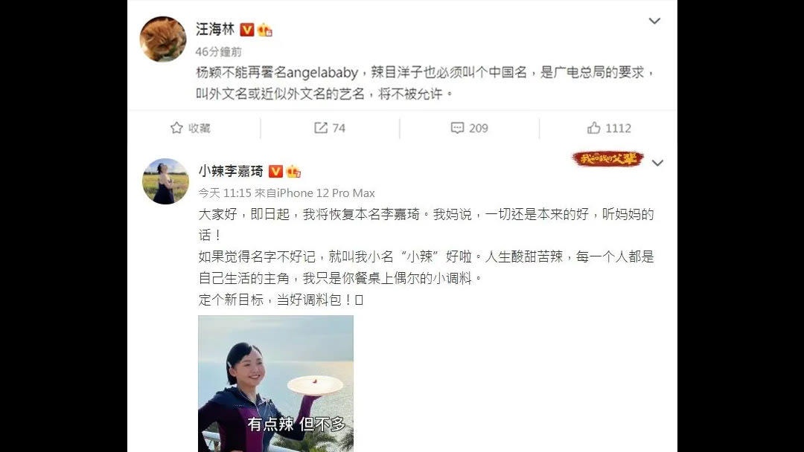This screenshot has width=804, height=452.
Task: Click the 今天 11:15 timestamp
Action: [x=225, y=193]
